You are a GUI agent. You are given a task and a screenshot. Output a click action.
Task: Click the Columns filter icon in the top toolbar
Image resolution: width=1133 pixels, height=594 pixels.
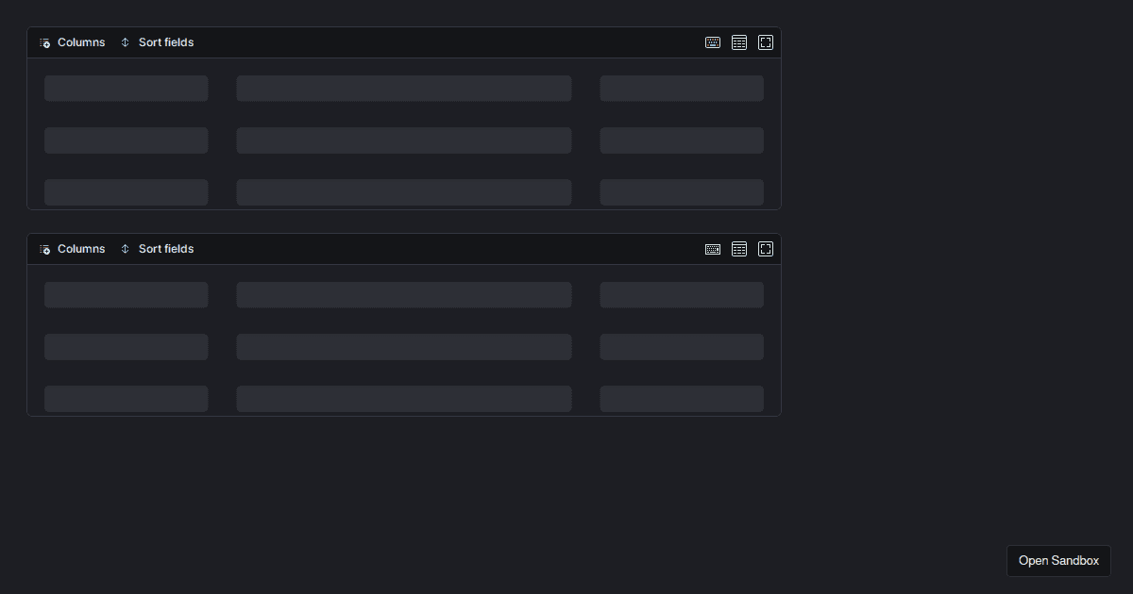44,41
